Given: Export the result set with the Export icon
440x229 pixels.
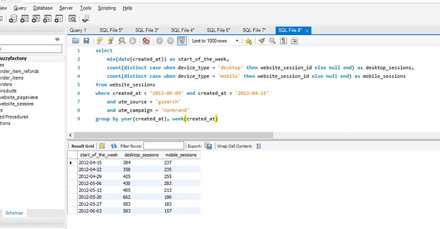Looking at the screenshot, I should click(x=208, y=146).
